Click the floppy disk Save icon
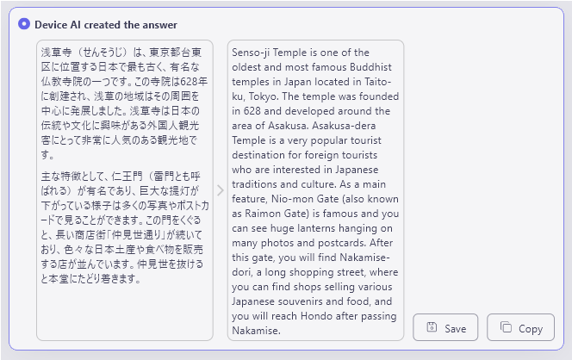 click(432, 328)
